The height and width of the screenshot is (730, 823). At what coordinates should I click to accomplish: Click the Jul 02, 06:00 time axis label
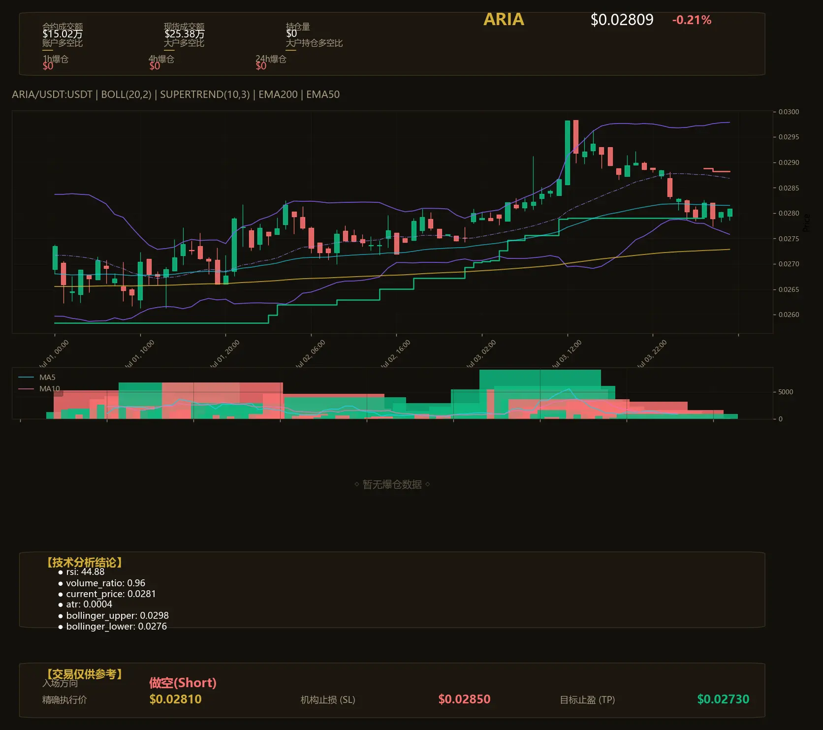310,354
